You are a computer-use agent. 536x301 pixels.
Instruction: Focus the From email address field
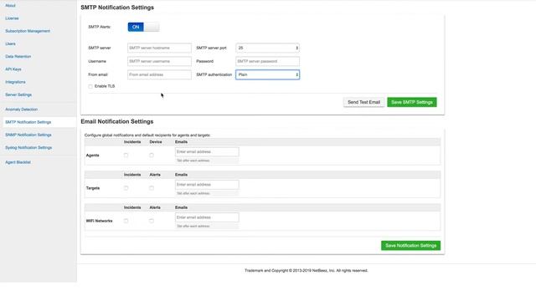tap(159, 74)
